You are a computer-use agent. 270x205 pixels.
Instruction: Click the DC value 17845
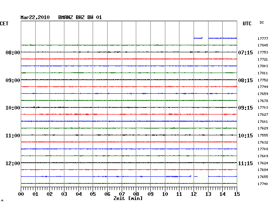click(x=263, y=45)
